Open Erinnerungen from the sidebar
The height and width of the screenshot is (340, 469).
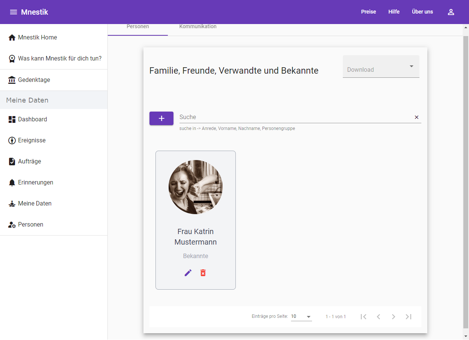pyautogui.click(x=35, y=183)
